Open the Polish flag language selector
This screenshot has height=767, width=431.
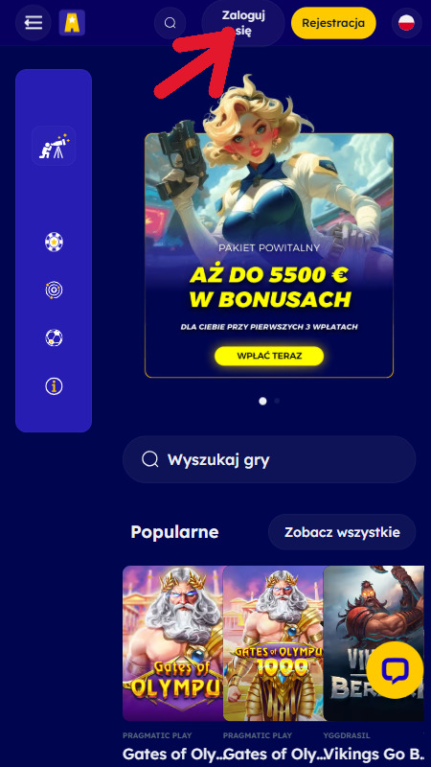406,22
